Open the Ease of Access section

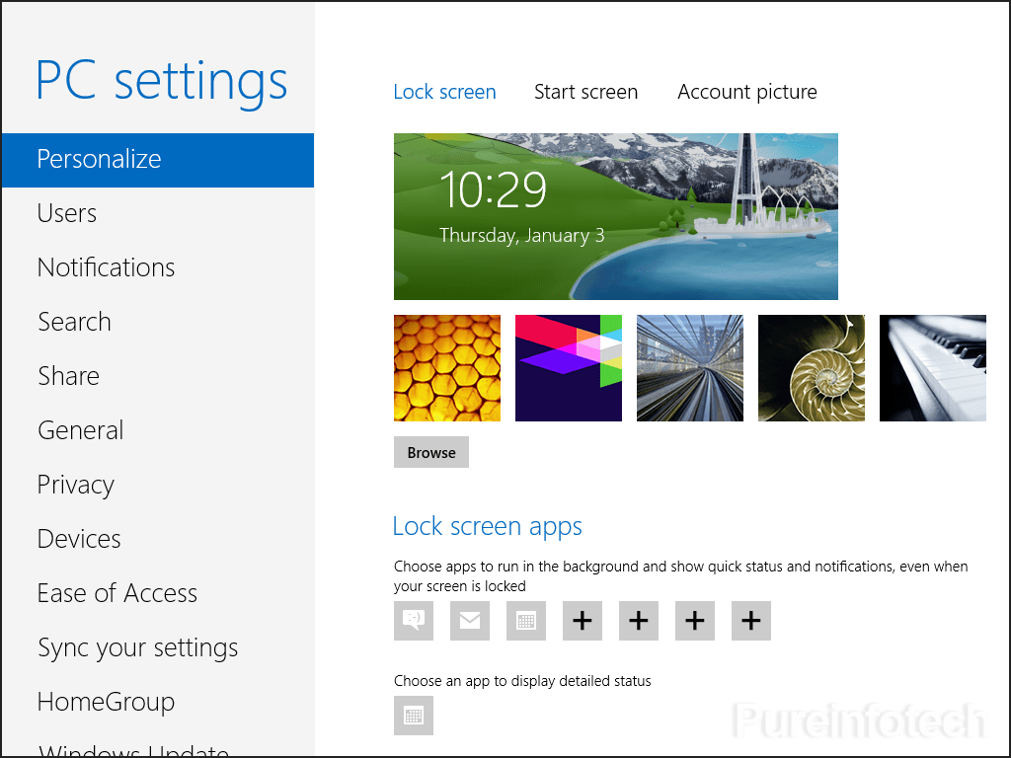click(x=117, y=593)
